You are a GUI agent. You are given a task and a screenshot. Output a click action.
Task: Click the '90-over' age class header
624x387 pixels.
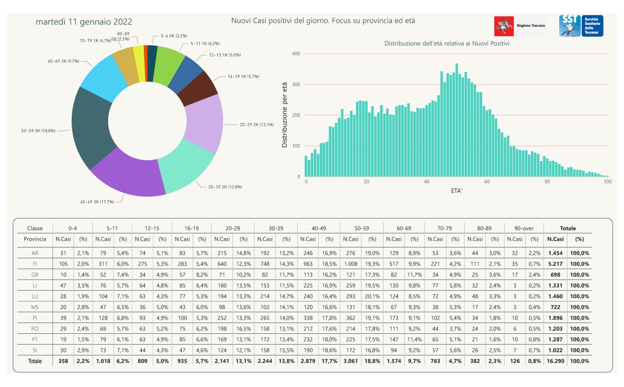click(524, 228)
